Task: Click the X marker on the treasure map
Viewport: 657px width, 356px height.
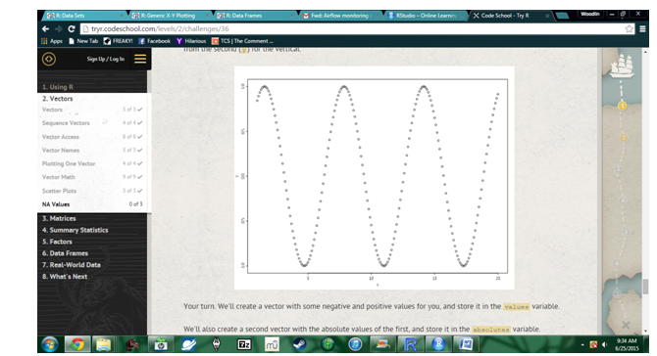Action: (x=626, y=325)
